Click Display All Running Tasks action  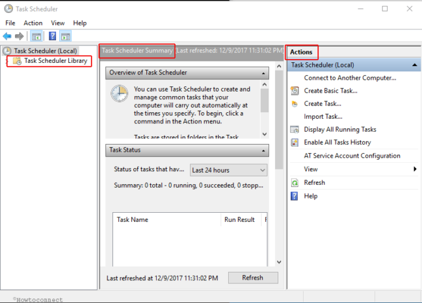pyautogui.click(x=340, y=130)
